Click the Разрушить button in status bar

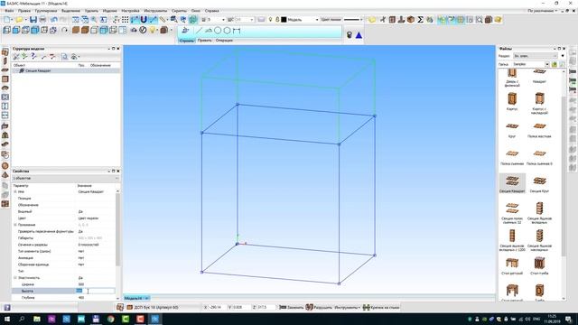pyautogui.click(x=319, y=307)
